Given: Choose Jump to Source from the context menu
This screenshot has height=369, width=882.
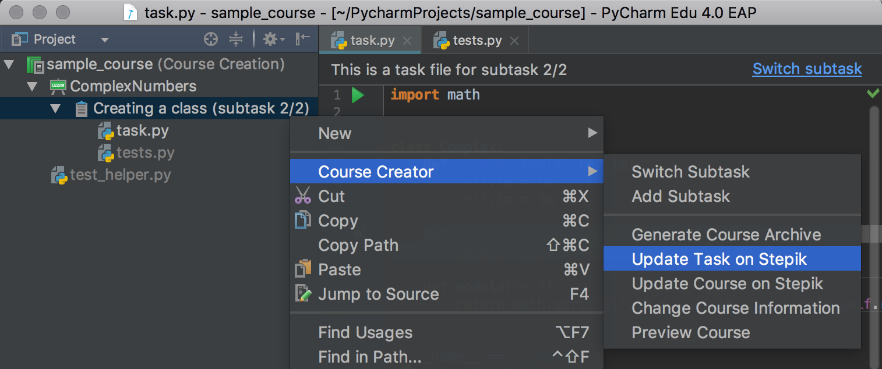Looking at the screenshot, I should tap(447, 294).
